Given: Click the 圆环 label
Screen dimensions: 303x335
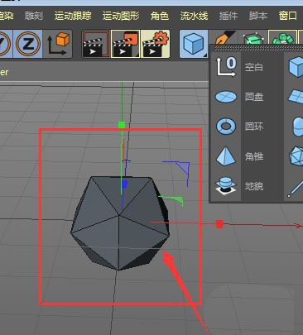Looking at the screenshot, I should click(254, 127).
